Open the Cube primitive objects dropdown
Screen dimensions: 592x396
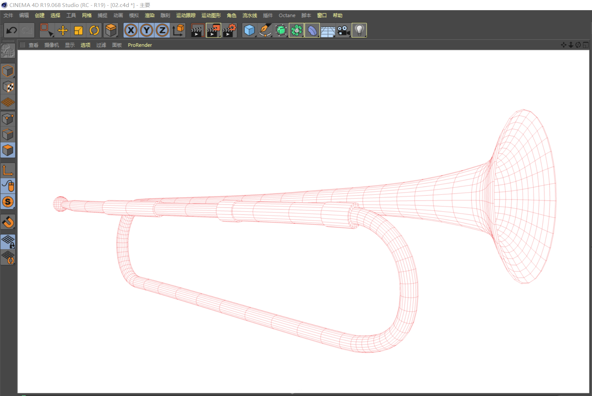[x=249, y=30]
